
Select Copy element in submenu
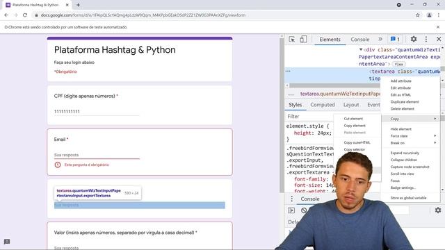click(x=355, y=126)
